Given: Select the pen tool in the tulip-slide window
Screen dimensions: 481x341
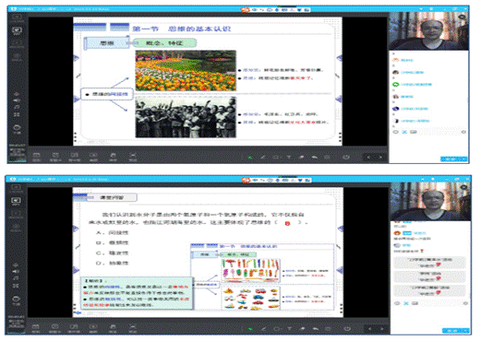Looking at the screenshot, I should pos(263,158).
